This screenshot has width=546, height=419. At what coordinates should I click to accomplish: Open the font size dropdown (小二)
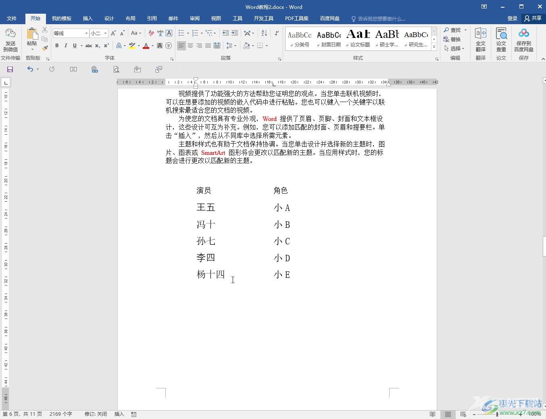coord(106,33)
